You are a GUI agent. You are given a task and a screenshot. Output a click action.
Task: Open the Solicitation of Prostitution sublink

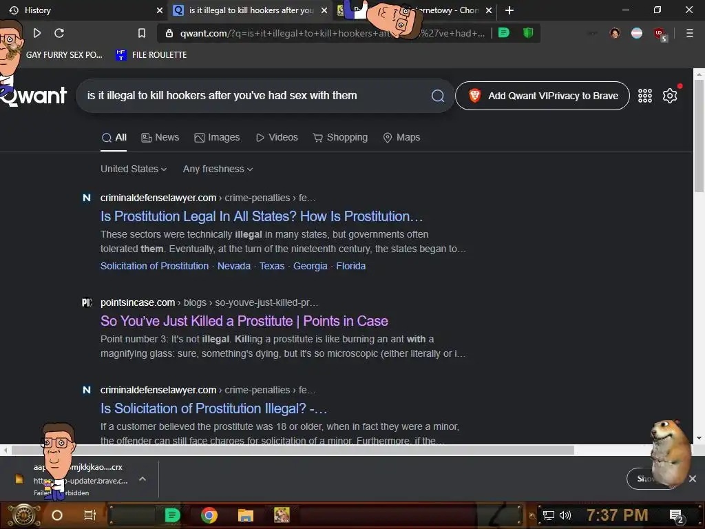pyautogui.click(x=154, y=267)
